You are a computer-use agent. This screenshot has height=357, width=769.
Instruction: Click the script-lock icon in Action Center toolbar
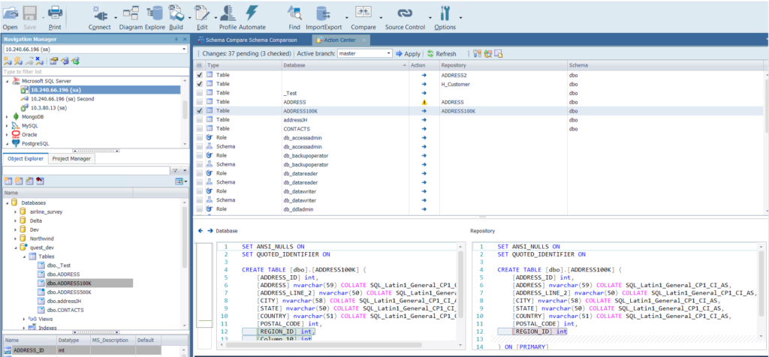coord(499,54)
